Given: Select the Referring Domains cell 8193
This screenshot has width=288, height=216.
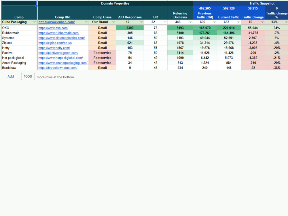Looking at the screenshot, I should (180, 28).
